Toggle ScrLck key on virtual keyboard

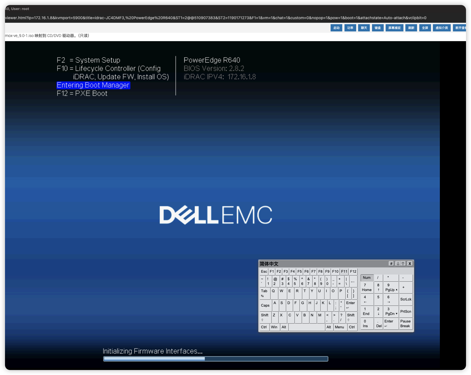(x=406, y=299)
